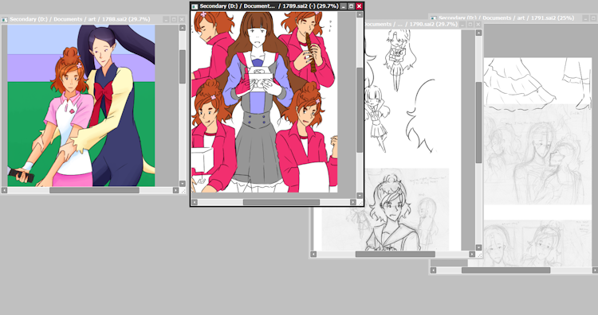The image size is (598, 315).
Task: Click the up arrow in 1788.sai2 vertical scrollbar
Action: (x=183, y=28)
